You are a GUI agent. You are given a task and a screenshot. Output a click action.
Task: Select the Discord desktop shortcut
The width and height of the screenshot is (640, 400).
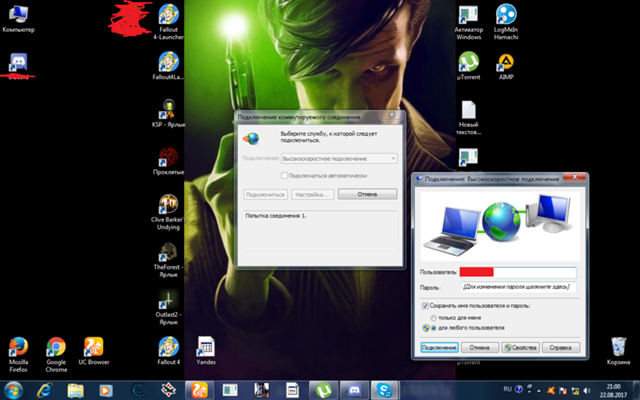18,66
